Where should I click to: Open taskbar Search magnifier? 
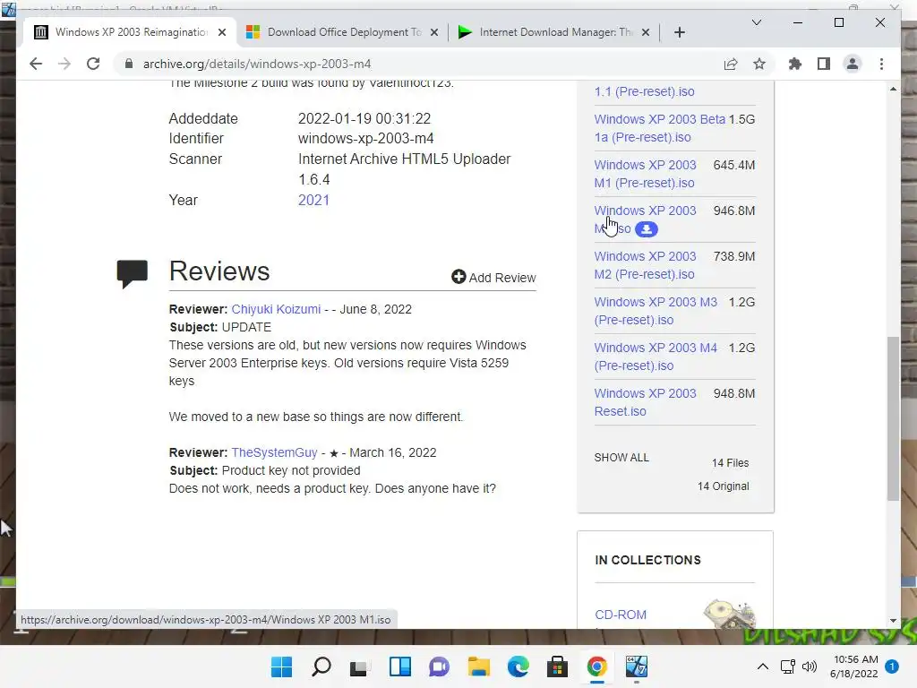tap(321, 666)
